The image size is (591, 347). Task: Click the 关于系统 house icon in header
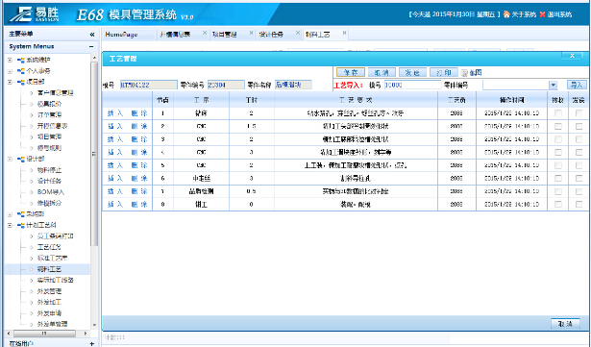coord(506,14)
